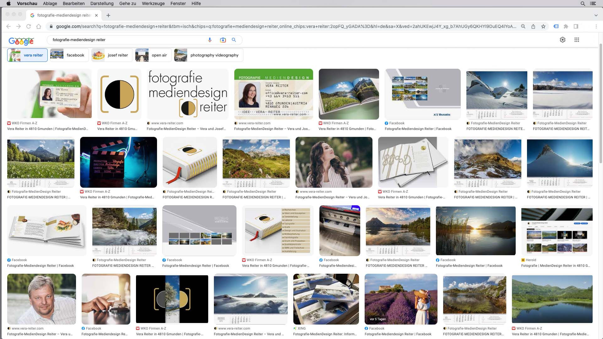Viewport: 603px width, 339px height.
Task: Open the Gehe zu menu
Action: click(x=128, y=3)
